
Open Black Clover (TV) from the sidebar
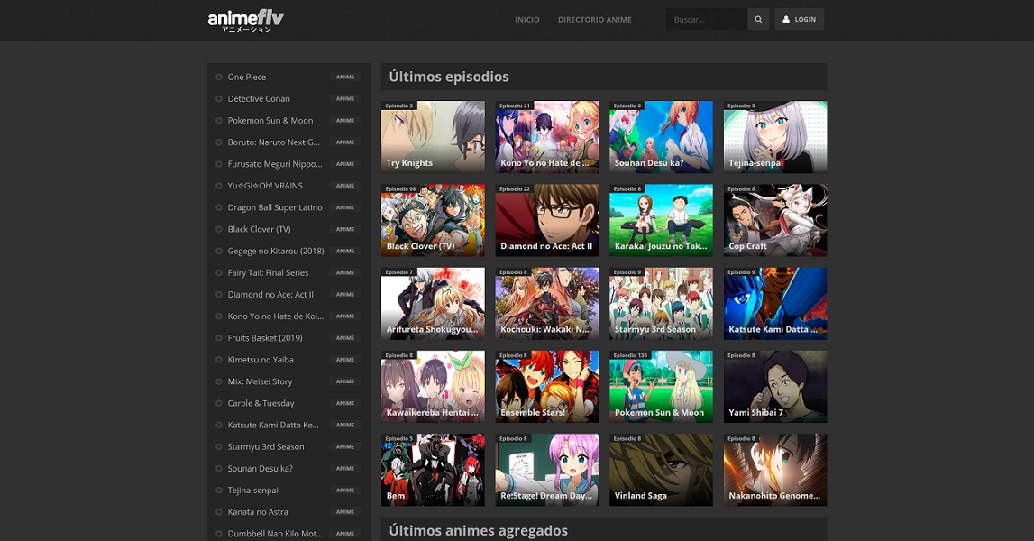tap(261, 229)
